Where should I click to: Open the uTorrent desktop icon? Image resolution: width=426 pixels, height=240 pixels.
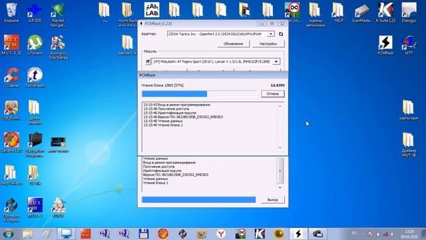pyautogui.click(x=35, y=45)
